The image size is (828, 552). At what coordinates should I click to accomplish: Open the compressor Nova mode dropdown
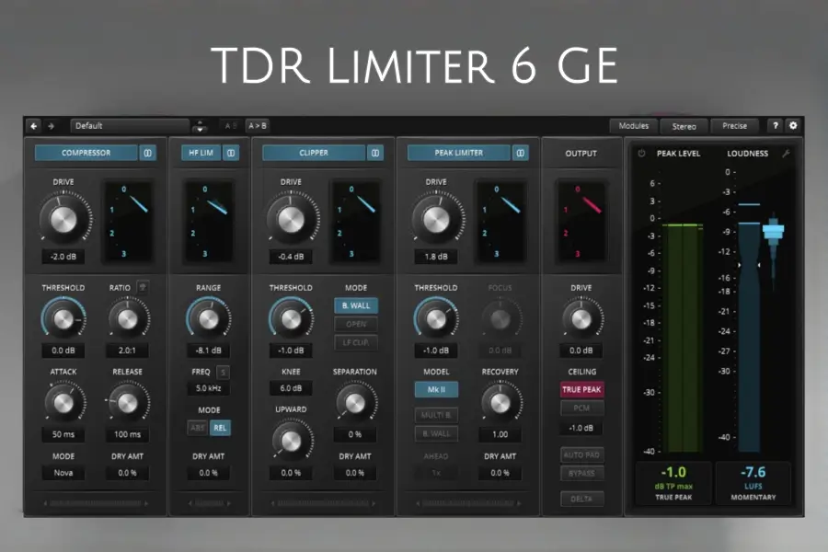[63, 473]
